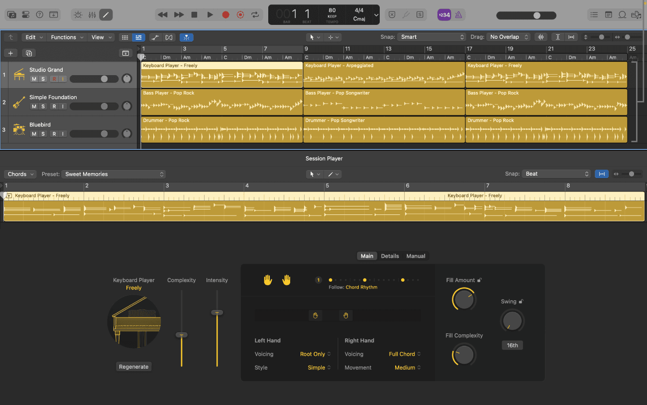Switch to the Manual tab

coord(416,256)
